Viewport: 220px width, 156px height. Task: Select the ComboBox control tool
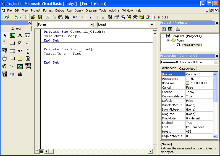(x=5, y=51)
